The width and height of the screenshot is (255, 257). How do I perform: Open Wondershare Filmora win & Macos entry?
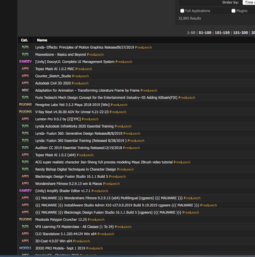tap(68, 184)
